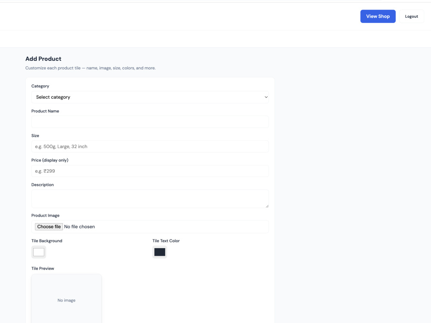Click the Category label

click(40, 86)
